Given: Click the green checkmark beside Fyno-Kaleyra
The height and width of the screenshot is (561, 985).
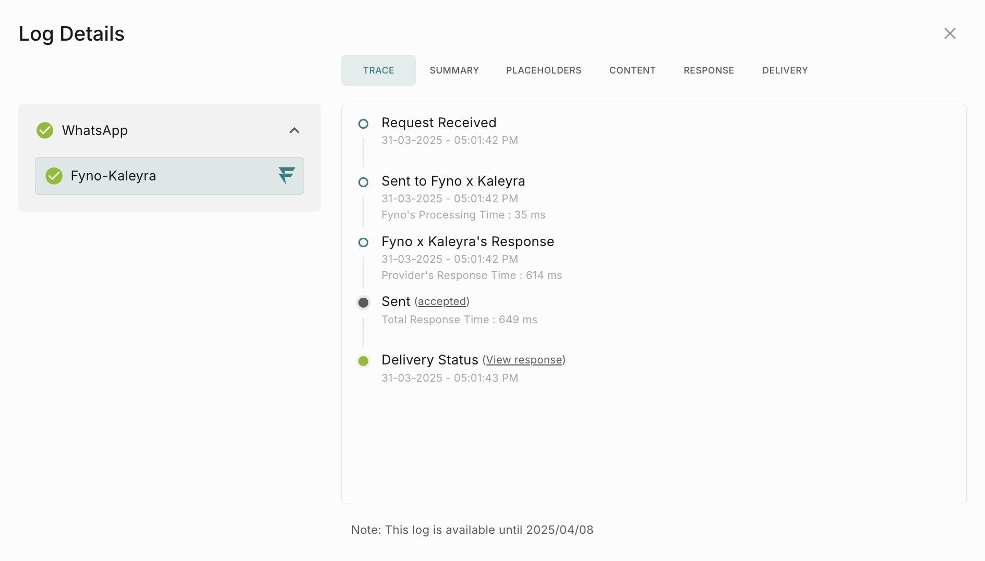Looking at the screenshot, I should click(x=54, y=176).
